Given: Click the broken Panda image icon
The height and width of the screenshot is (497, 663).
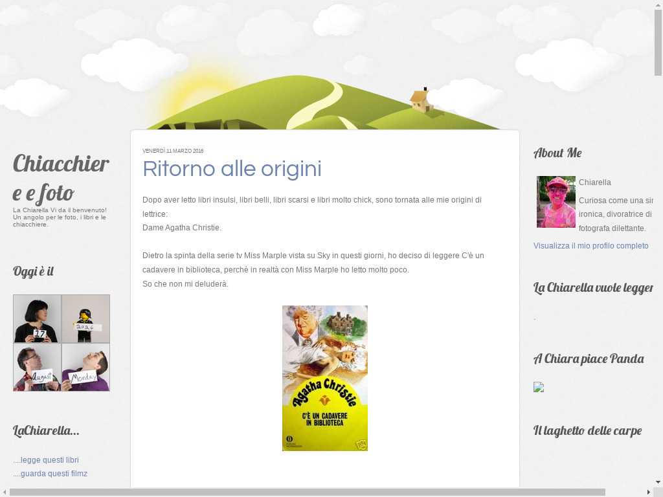Looking at the screenshot, I should tap(538, 387).
